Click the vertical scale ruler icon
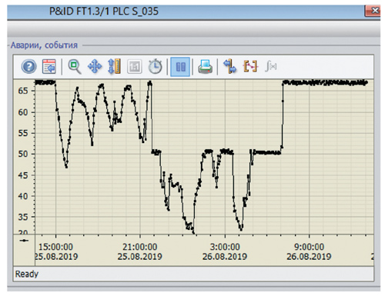Viewport: 385px width, 296px height. coord(114,67)
